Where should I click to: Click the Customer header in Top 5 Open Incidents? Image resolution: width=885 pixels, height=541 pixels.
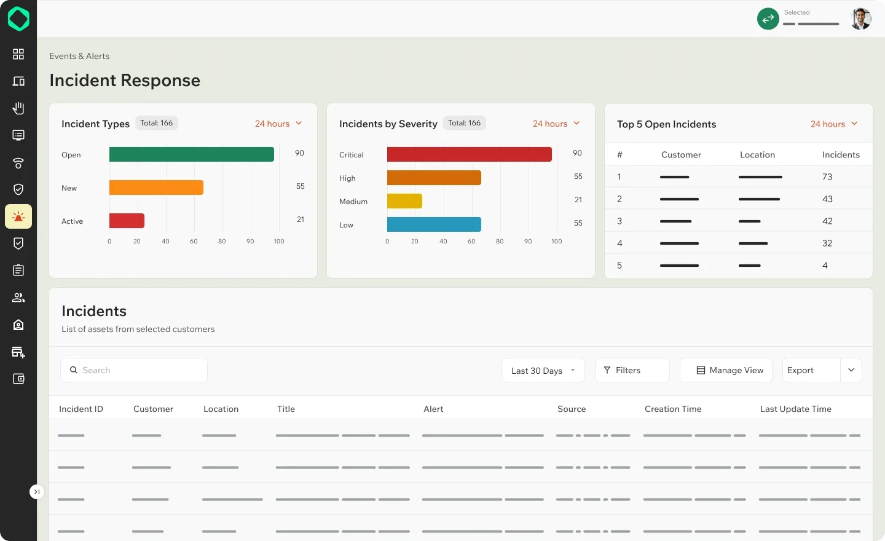[681, 155]
